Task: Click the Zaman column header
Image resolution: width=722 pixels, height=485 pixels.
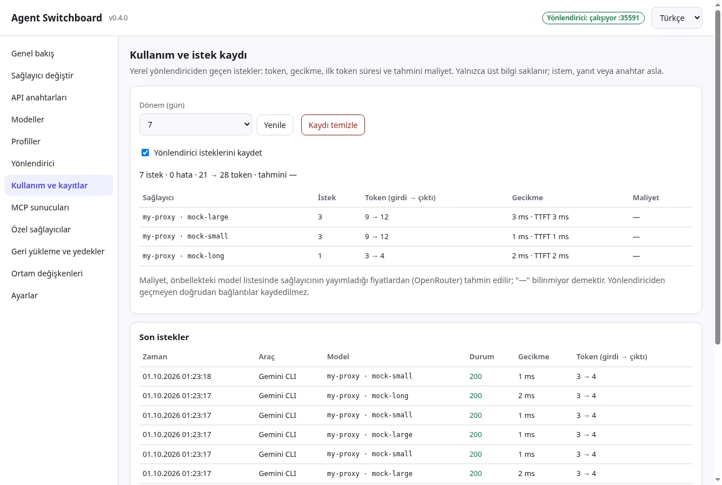Action: pos(155,357)
